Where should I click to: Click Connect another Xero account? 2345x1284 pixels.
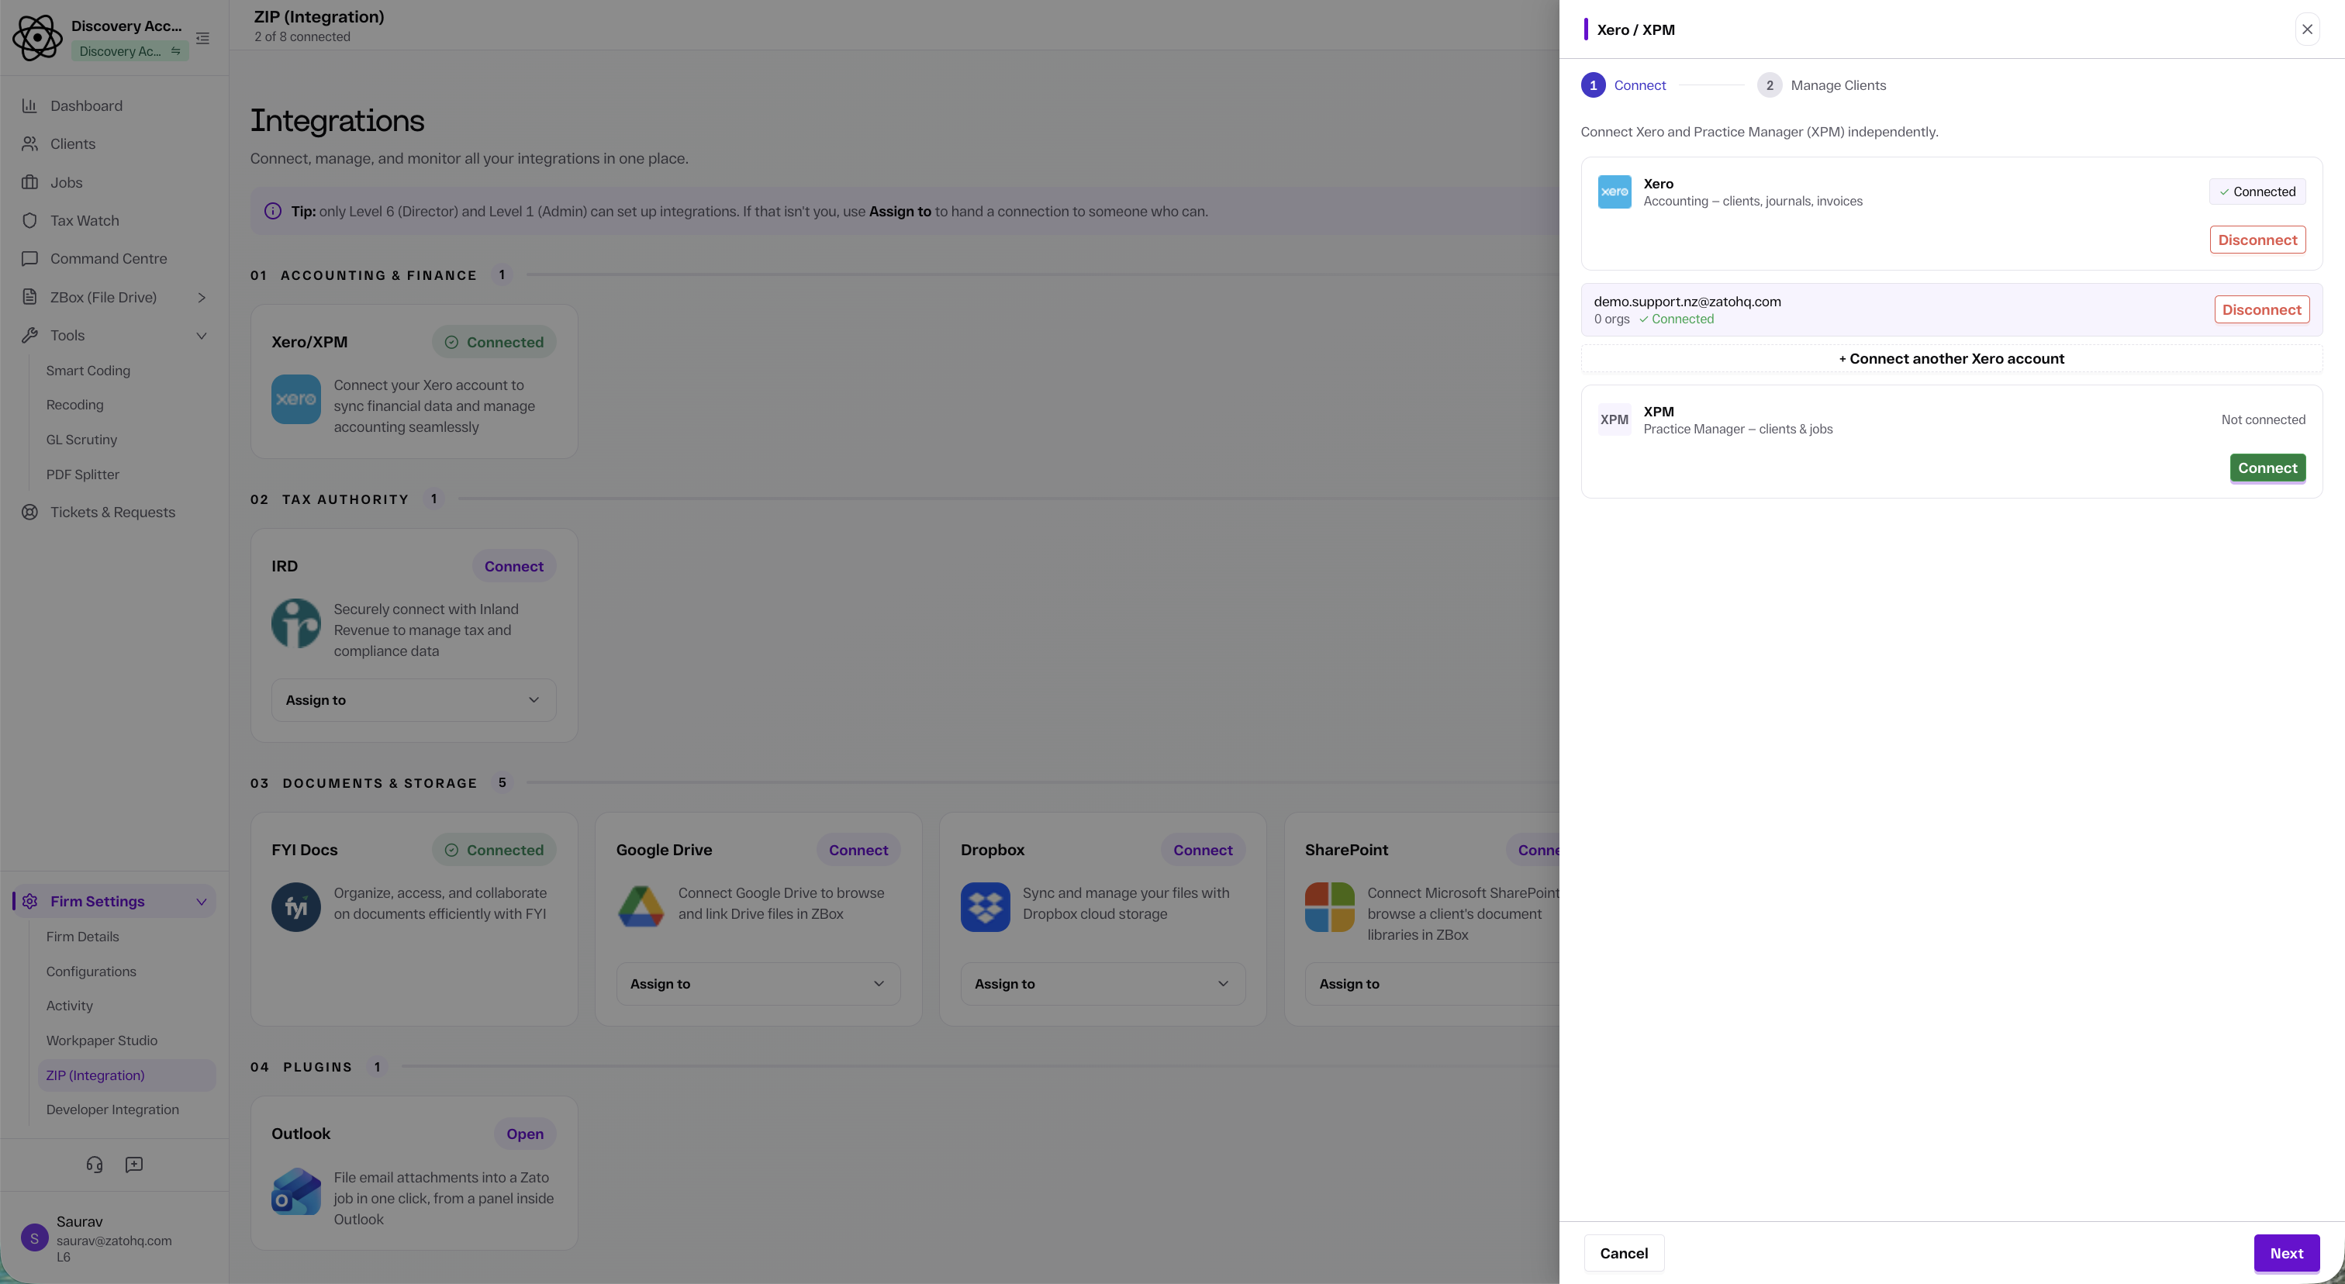1951,358
